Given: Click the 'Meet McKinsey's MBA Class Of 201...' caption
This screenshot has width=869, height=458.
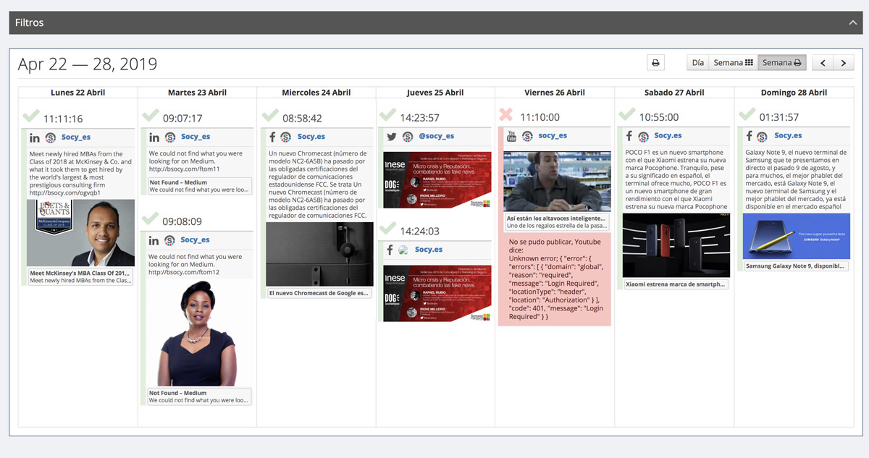Looking at the screenshot, I should pyautogui.click(x=80, y=273).
